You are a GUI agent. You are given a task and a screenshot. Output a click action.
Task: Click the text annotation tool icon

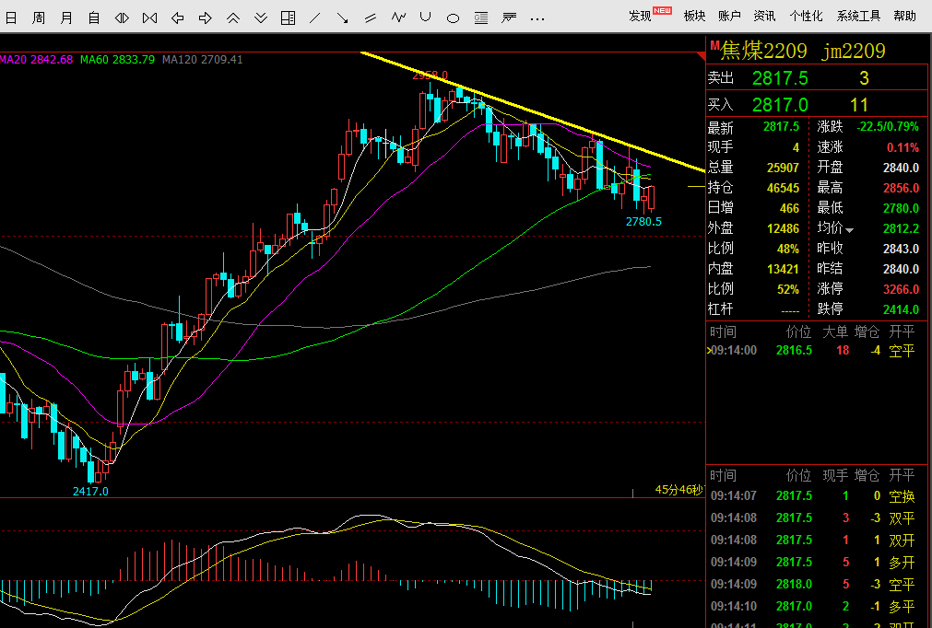point(481,18)
